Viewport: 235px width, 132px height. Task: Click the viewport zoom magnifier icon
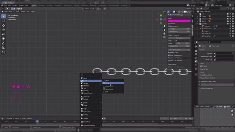click(164, 26)
